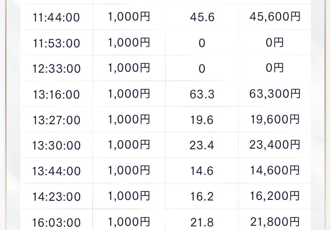Click the 13:30:00 time cell
Image resolution: width=331 pixels, height=230 pixels.
pos(56,145)
